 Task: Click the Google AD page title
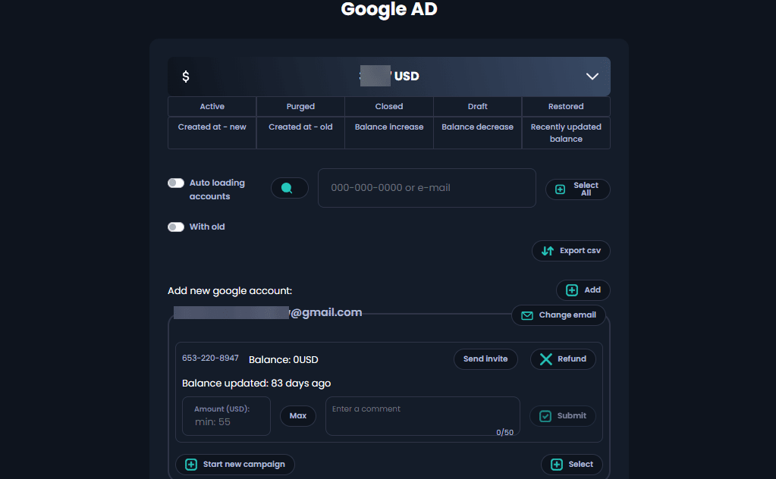click(389, 9)
